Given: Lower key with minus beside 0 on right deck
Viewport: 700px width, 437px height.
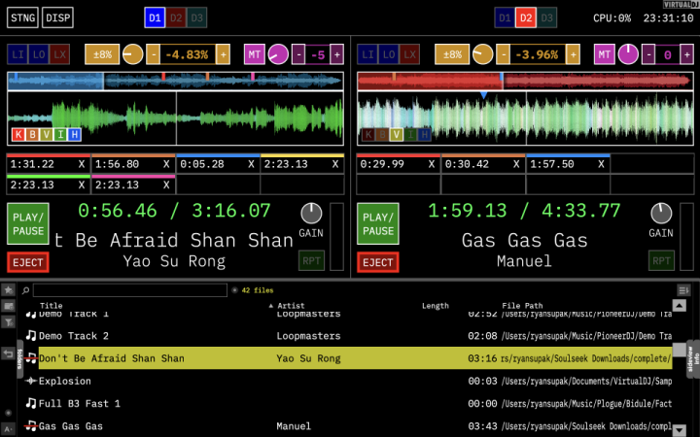Looking at the screenshot, I should (648, 54).
